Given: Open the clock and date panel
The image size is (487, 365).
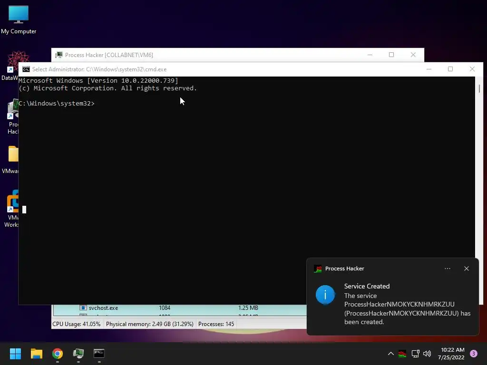Looking at the screenshot, I should click(451, 354).
